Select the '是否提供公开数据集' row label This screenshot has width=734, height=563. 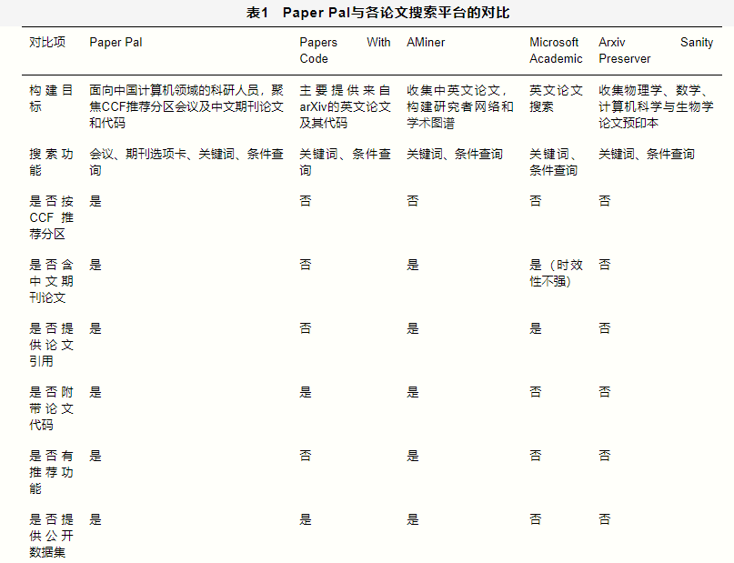click(51, 536)
